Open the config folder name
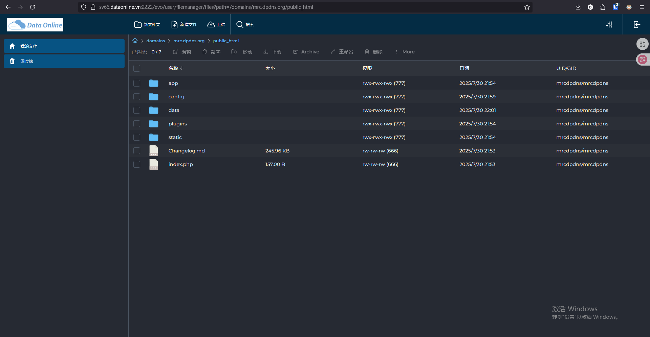 pyautogui.click(x=176, y=97)
